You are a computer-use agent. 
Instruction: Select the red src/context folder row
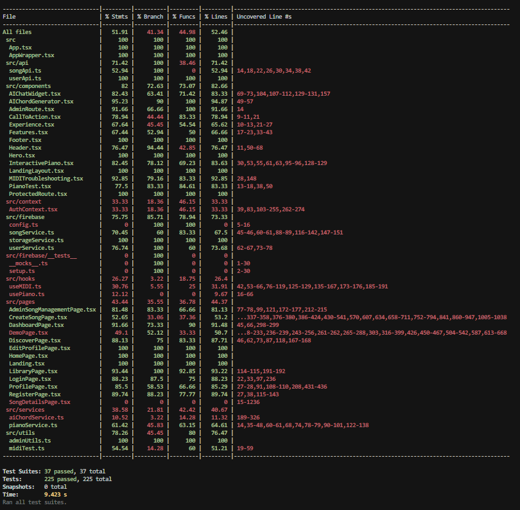click(x=24, y=202)
